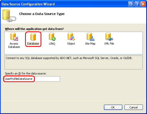
Task: Open help with the question mark button
Action: click(137, 4)
